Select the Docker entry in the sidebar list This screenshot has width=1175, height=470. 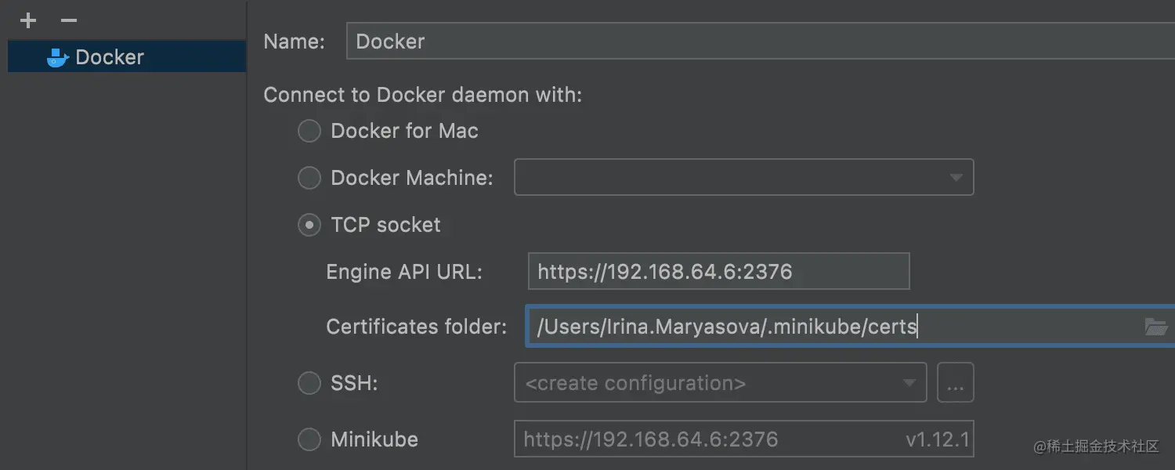click(x=127, y=57)
